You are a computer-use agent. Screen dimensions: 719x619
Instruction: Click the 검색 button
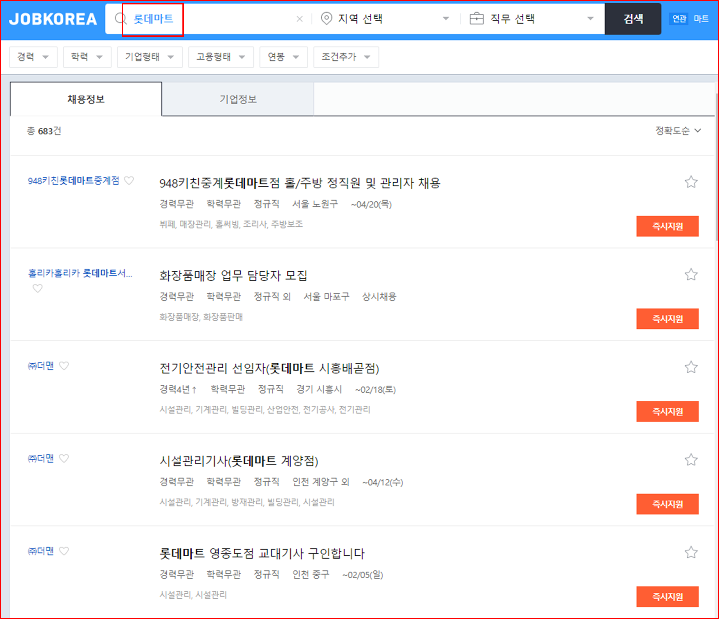pyautogui.click(x=633, y=19)
